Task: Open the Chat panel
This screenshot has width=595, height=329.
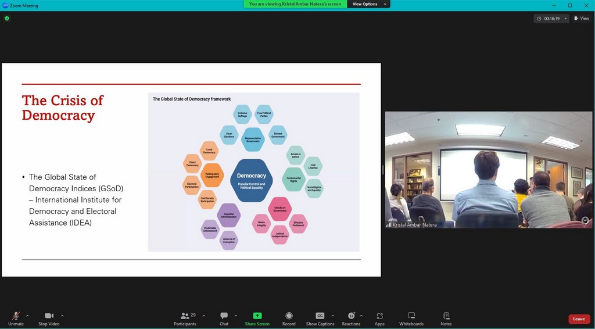Action: [224, 318]
